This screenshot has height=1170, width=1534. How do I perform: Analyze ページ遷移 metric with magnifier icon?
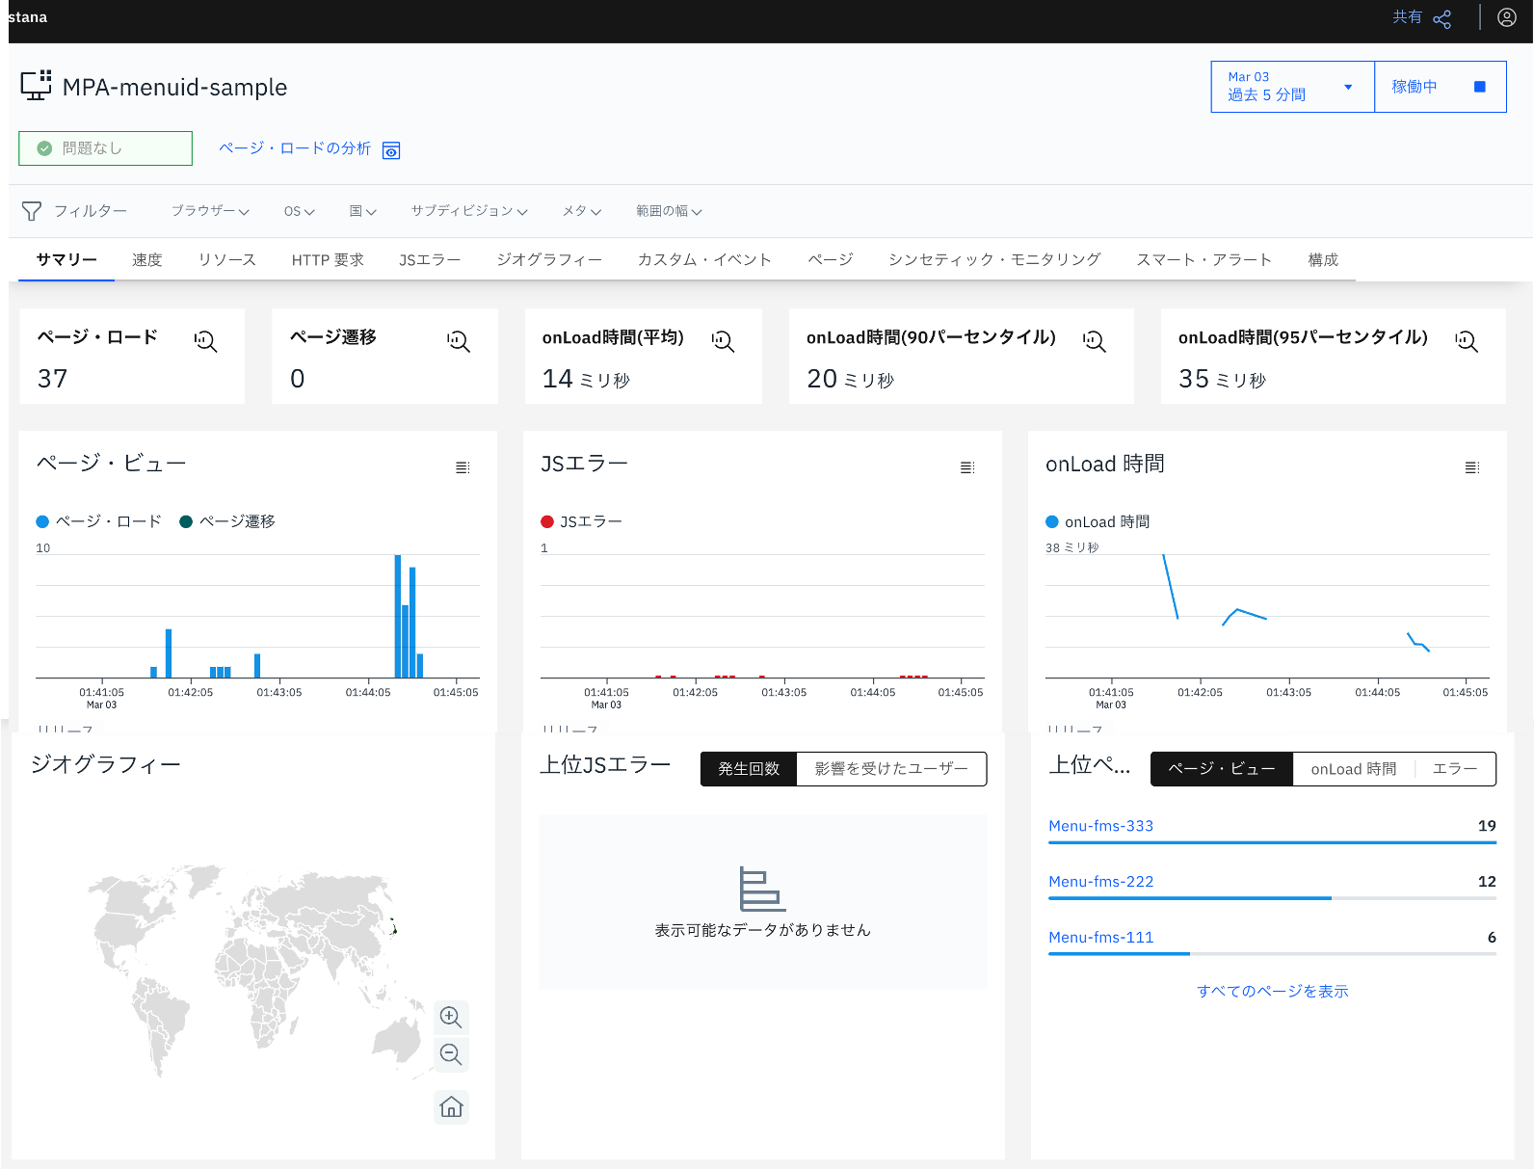point(459,341)
